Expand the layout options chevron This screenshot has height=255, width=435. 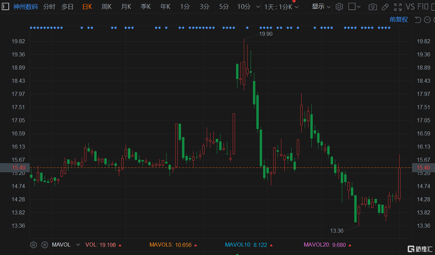359,7
